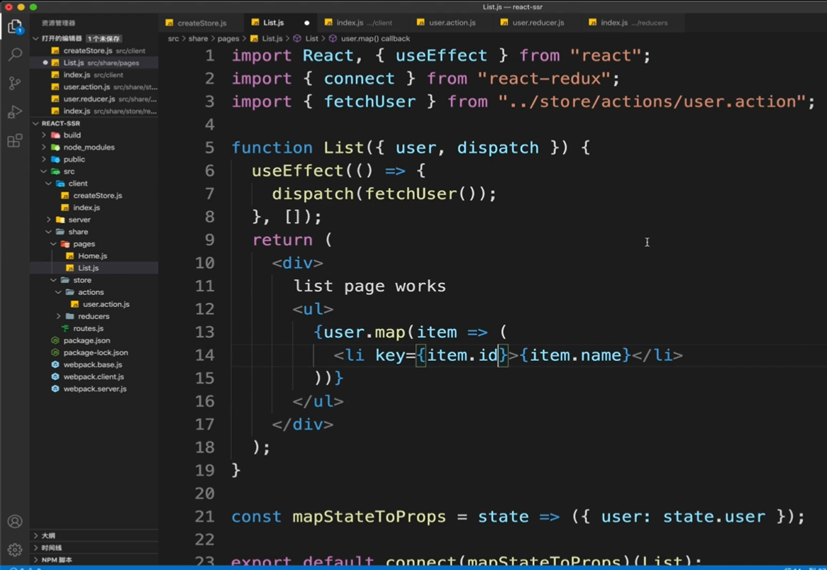Click the List function breadcrumb symbol
Viewport: 827px width, 570px height.
(x=306, y=38)
